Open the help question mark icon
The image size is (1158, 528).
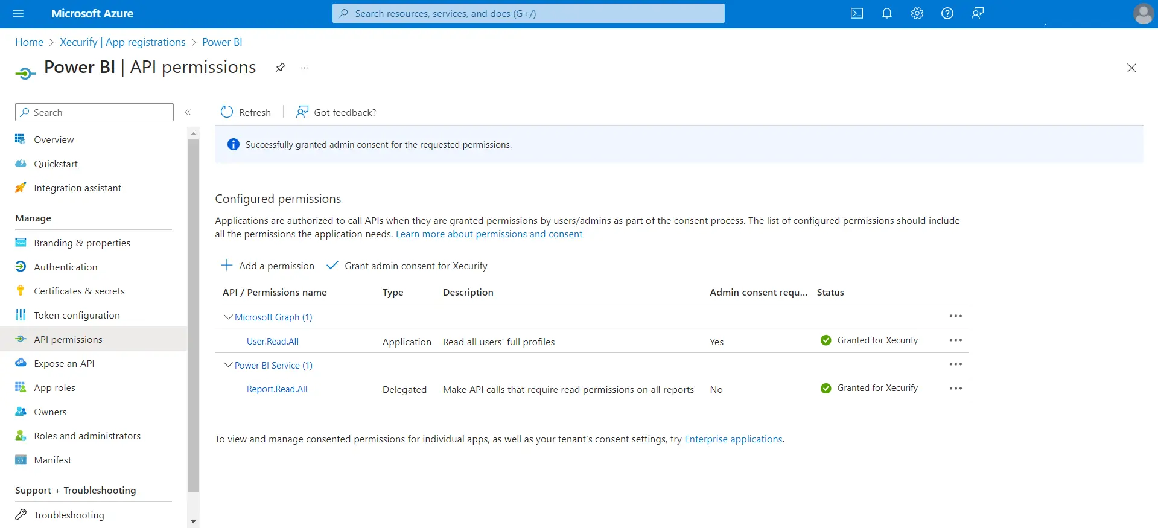(947, 13)
